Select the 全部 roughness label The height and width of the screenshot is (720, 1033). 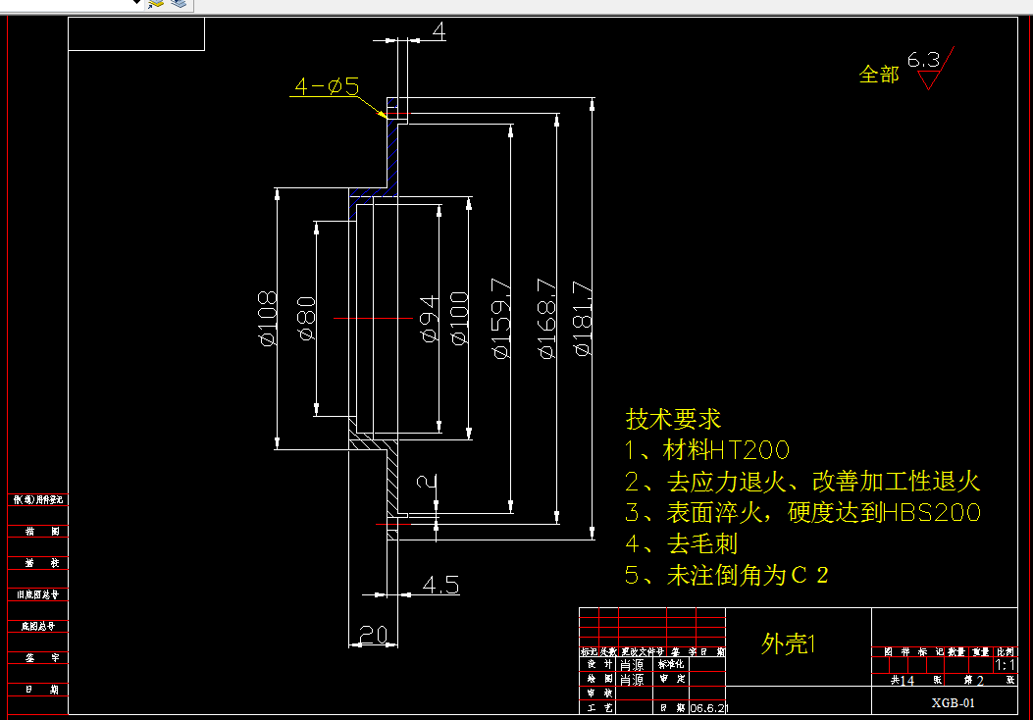[x=879, y=75]
